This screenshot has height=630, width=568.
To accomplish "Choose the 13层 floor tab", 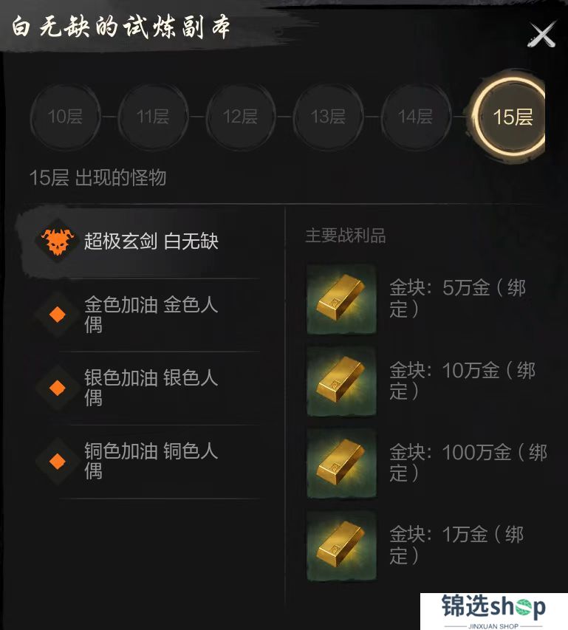I will 328,117.
